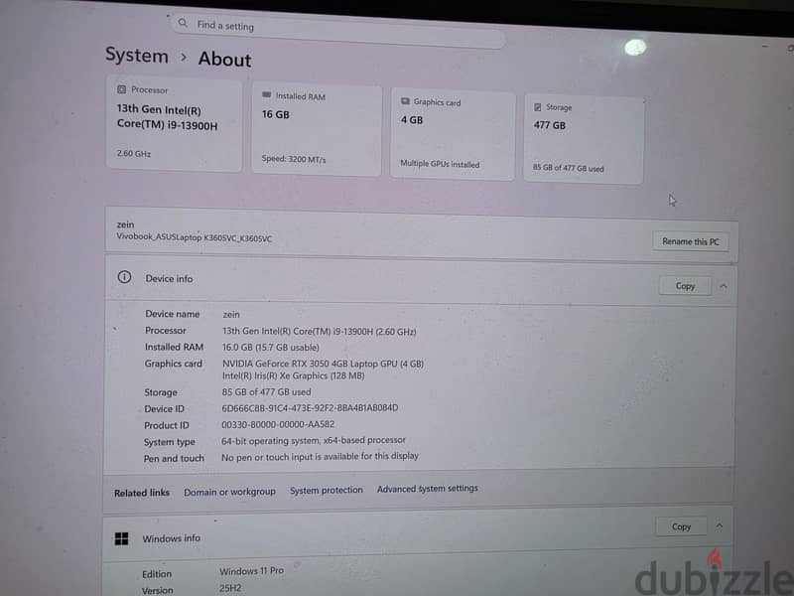Click Multiple GPUs installed text
794x596 pixels.
(x=440, y=164)
